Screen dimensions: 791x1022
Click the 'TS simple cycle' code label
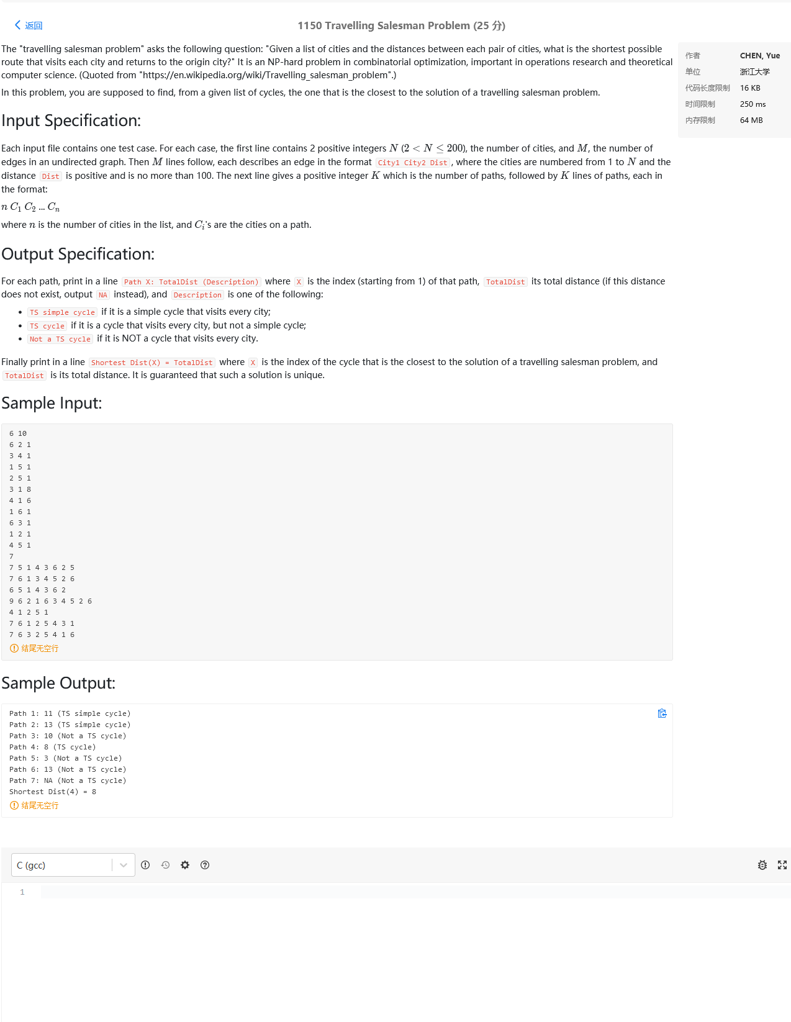(62, 312)
